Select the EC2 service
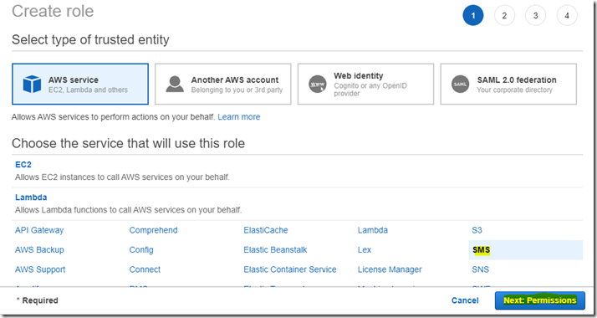This screenshot has height=318, width=597. [23, 165]
